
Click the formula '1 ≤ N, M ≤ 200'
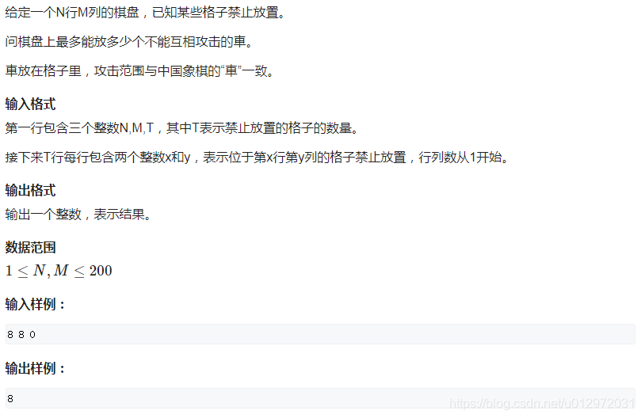[x=59, y=271]
